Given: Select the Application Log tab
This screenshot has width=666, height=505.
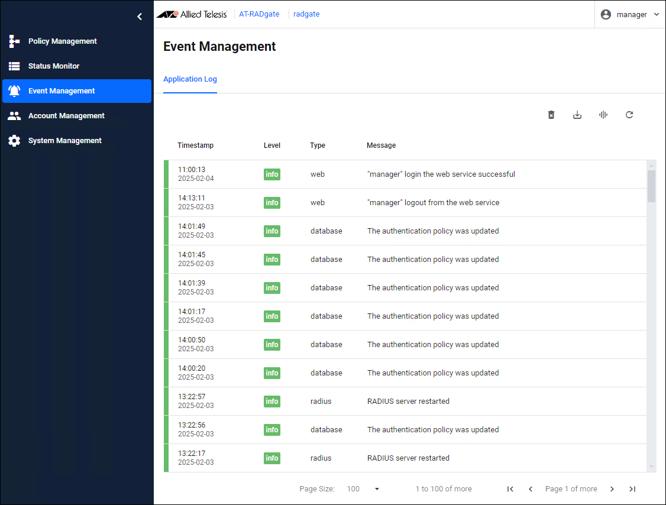Looking at the screenshot, I should point(190,79).
